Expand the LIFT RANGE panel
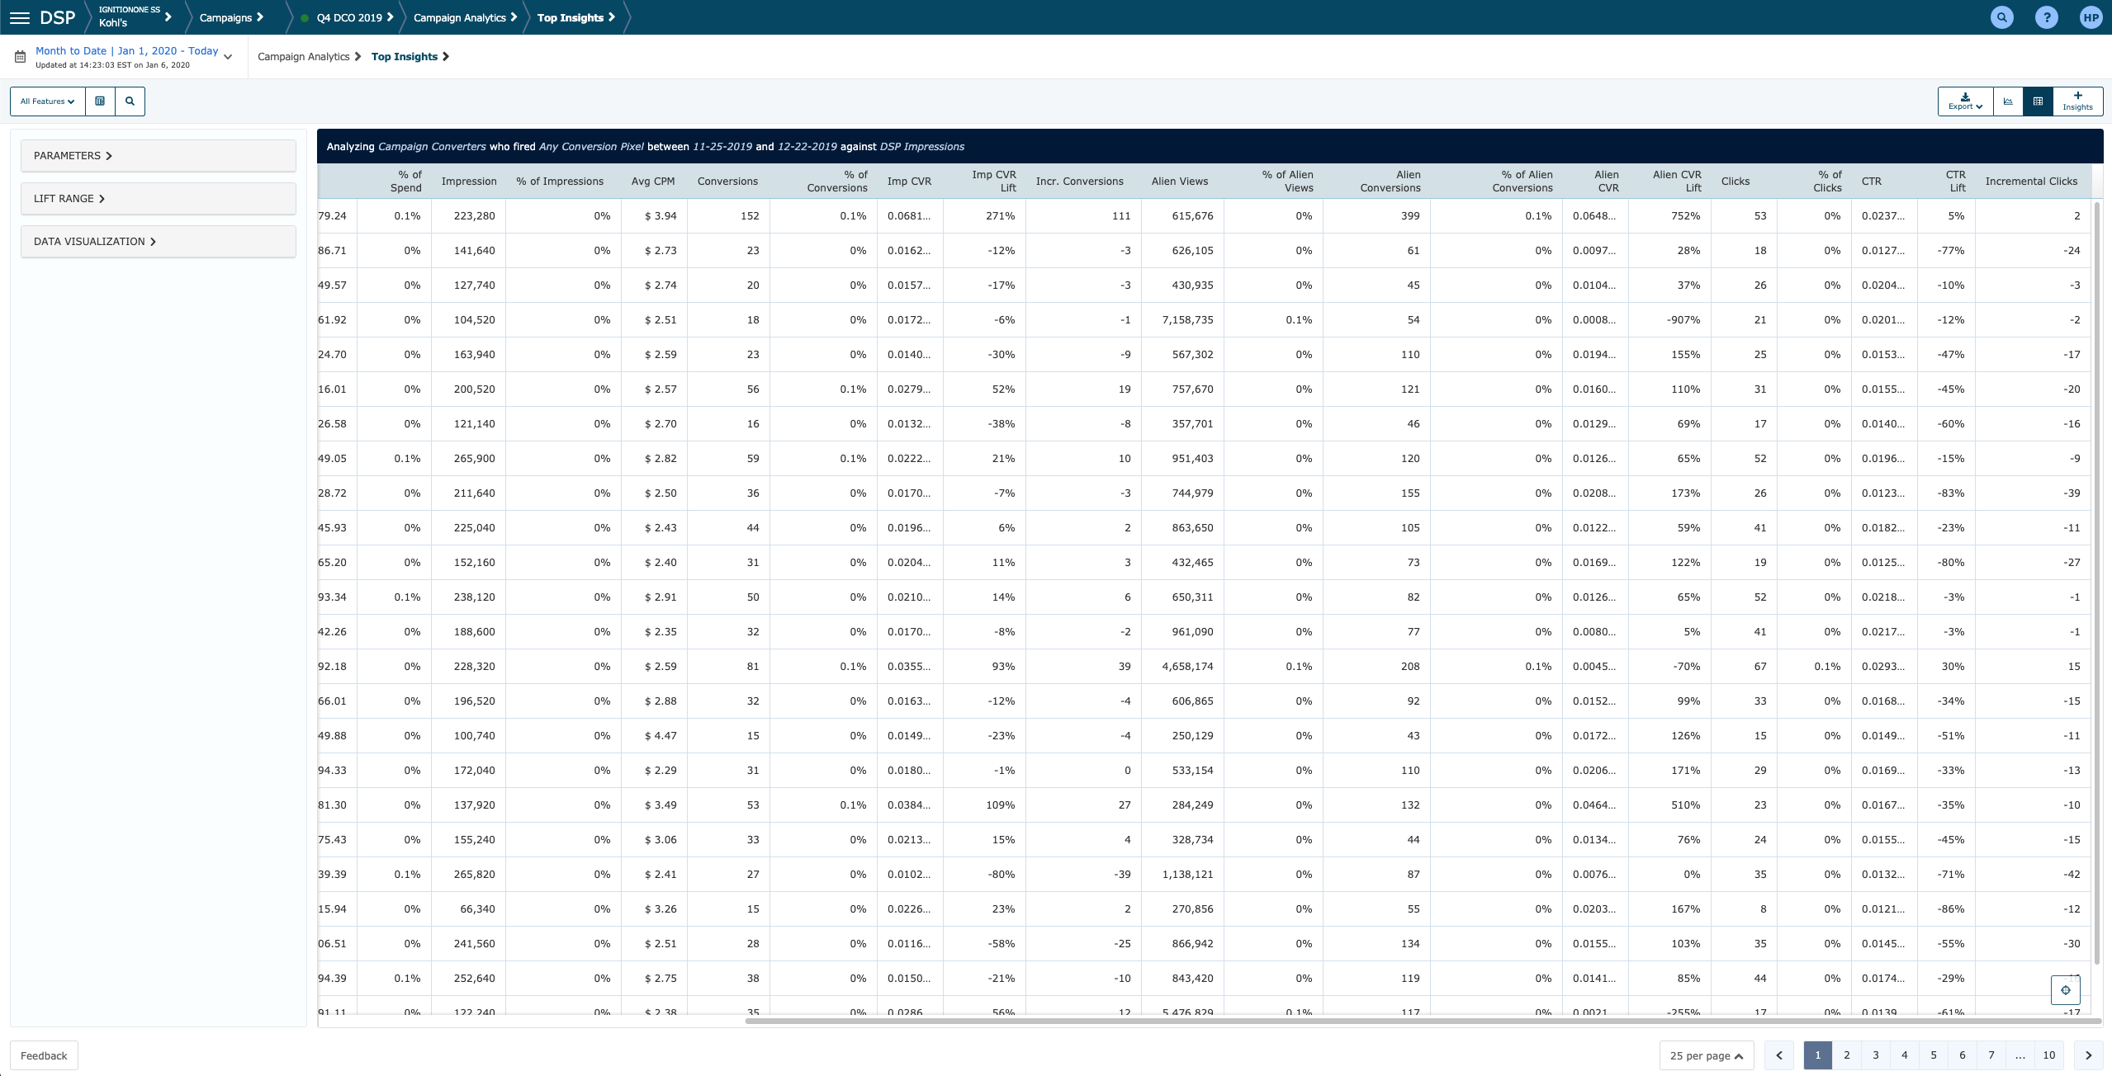Image resolution: width=2112 pixels, height=1076 pixels. 158,199
